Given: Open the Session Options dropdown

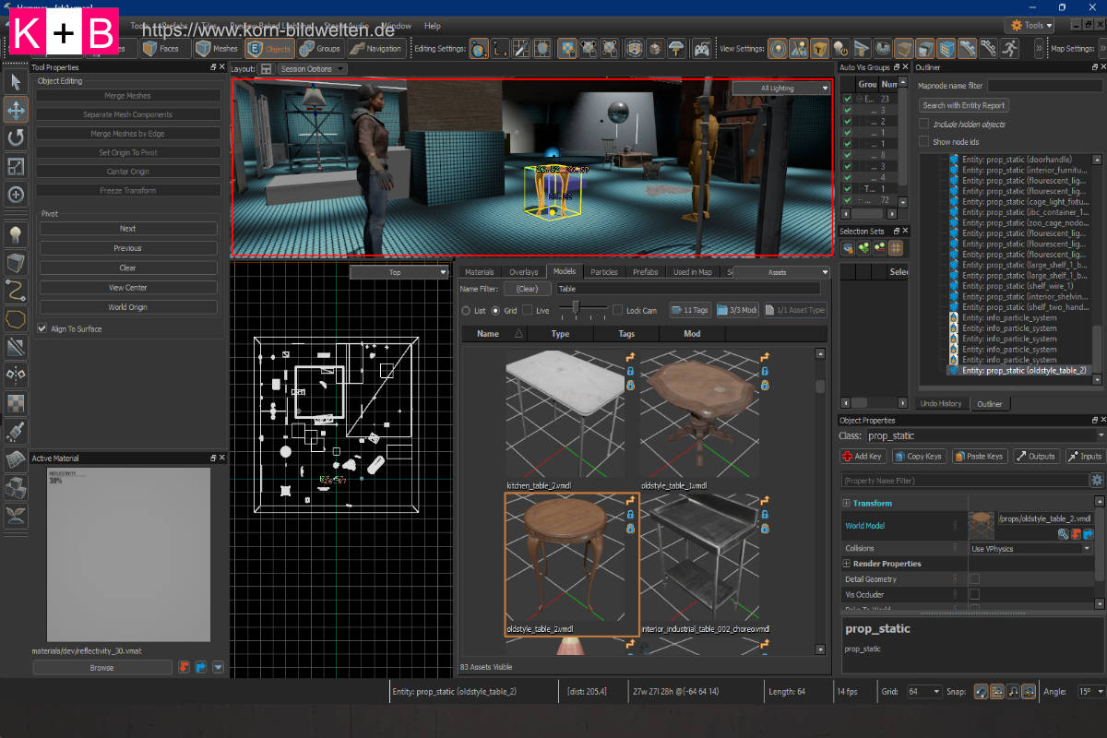Looking at the screenshot, I should (x=313, y=69).
